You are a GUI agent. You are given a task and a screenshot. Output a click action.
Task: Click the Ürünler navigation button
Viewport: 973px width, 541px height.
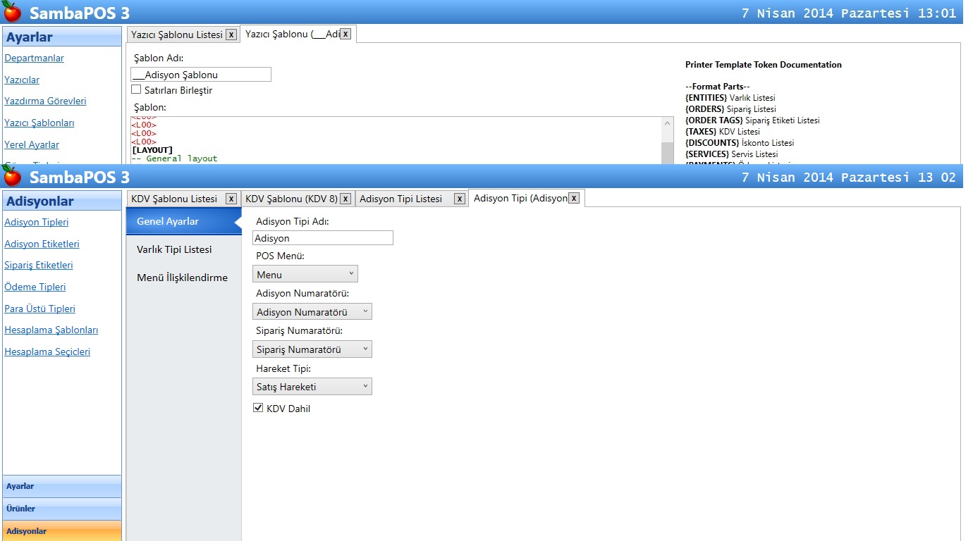62,509
